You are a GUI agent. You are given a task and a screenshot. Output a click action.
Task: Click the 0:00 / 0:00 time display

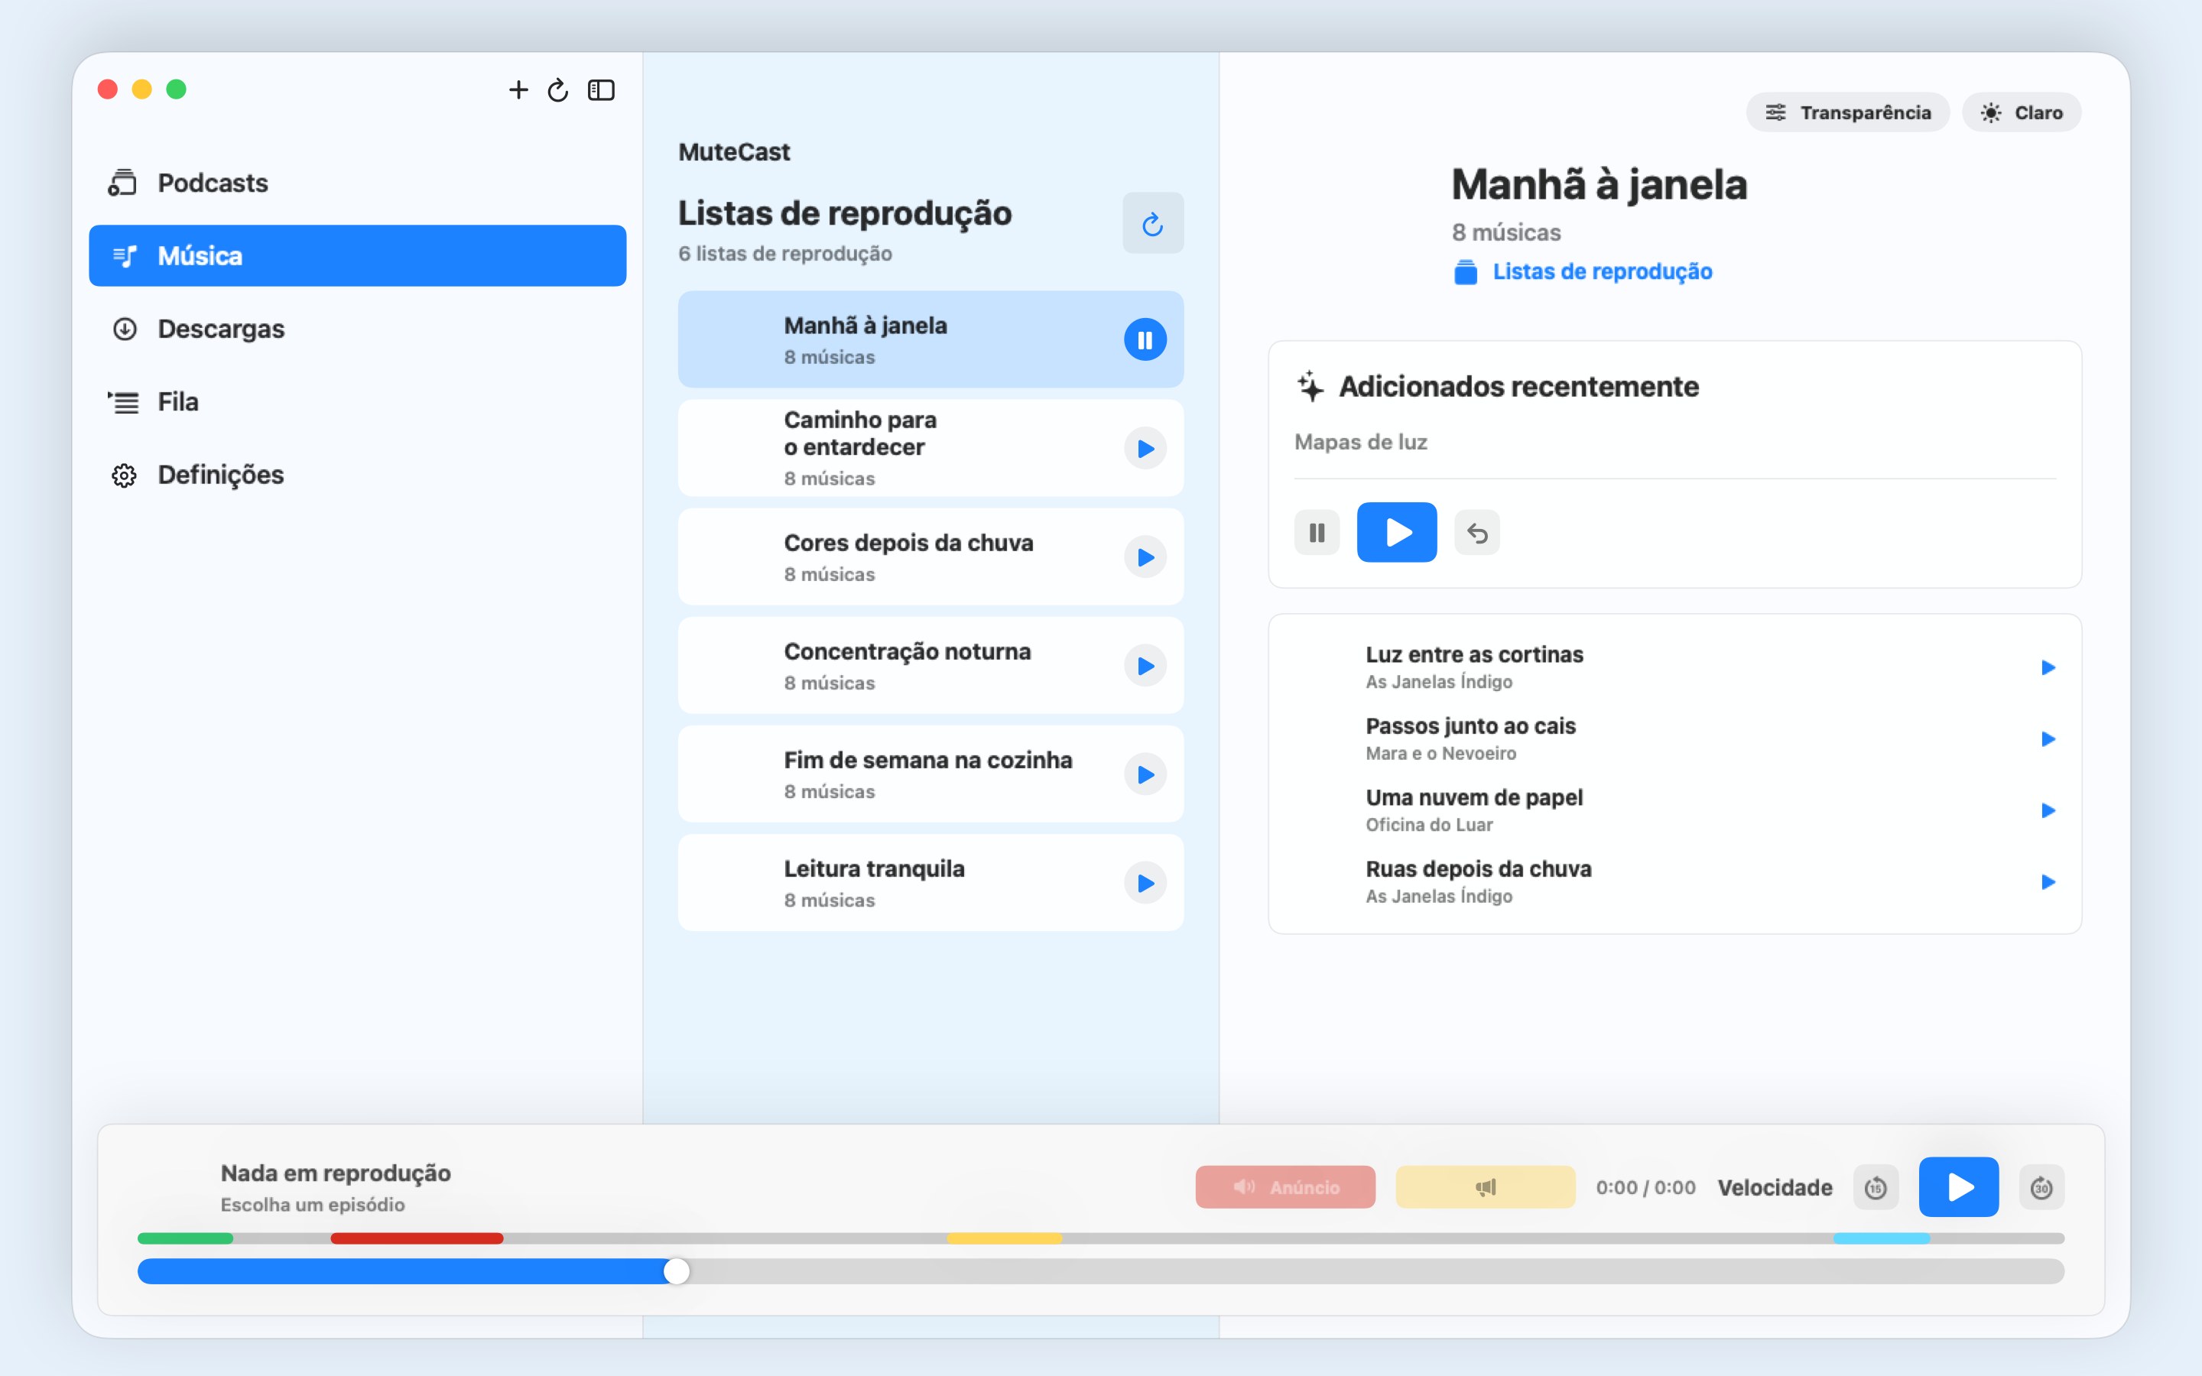[1645, 1188]
